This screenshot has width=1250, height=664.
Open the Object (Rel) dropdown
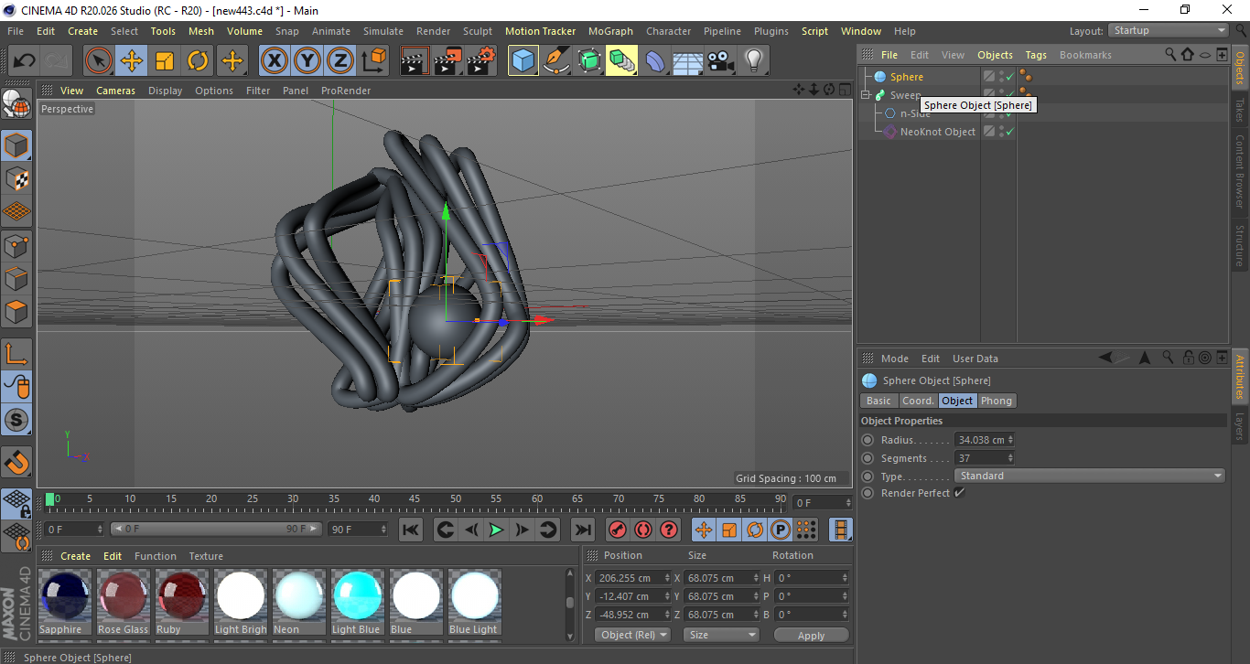coord(632,635)
